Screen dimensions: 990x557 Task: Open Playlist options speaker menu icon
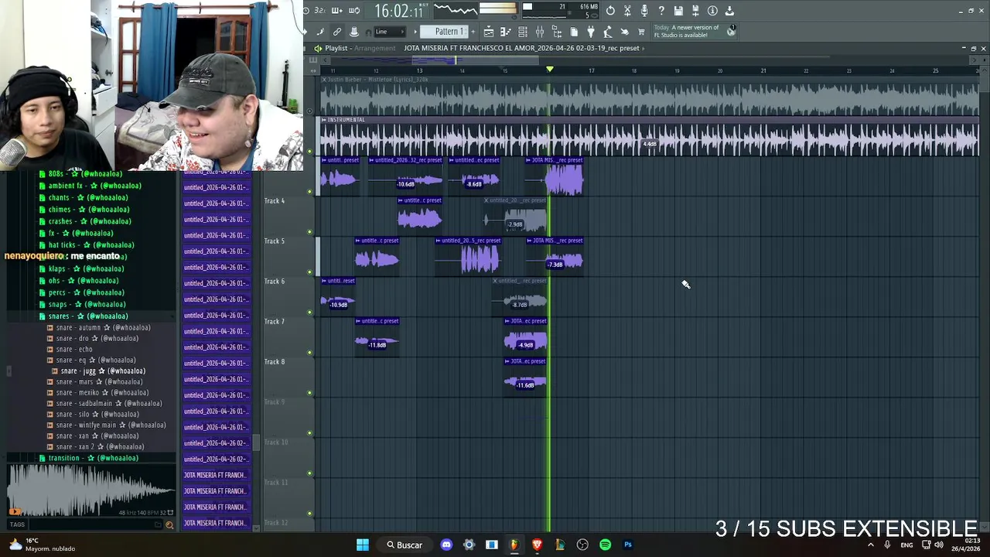point(317,48)
